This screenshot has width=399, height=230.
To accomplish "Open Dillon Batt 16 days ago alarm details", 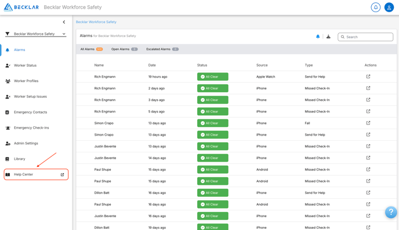I will [368, 193].
